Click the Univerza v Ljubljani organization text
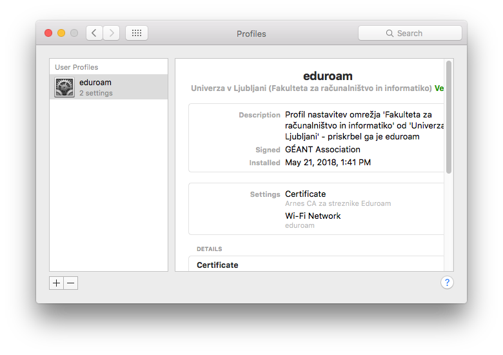 (x=311, y=88)
